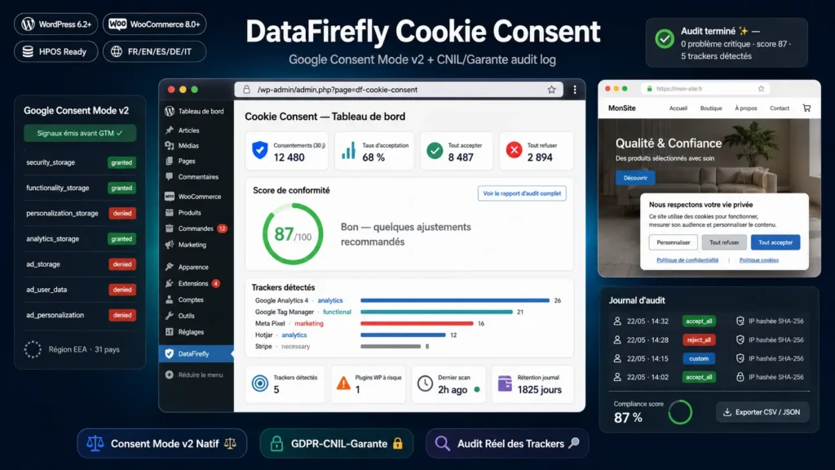Open the DataFirefly menu item
This screenshot has width=835, height=470.
click(x=196, y=353)
